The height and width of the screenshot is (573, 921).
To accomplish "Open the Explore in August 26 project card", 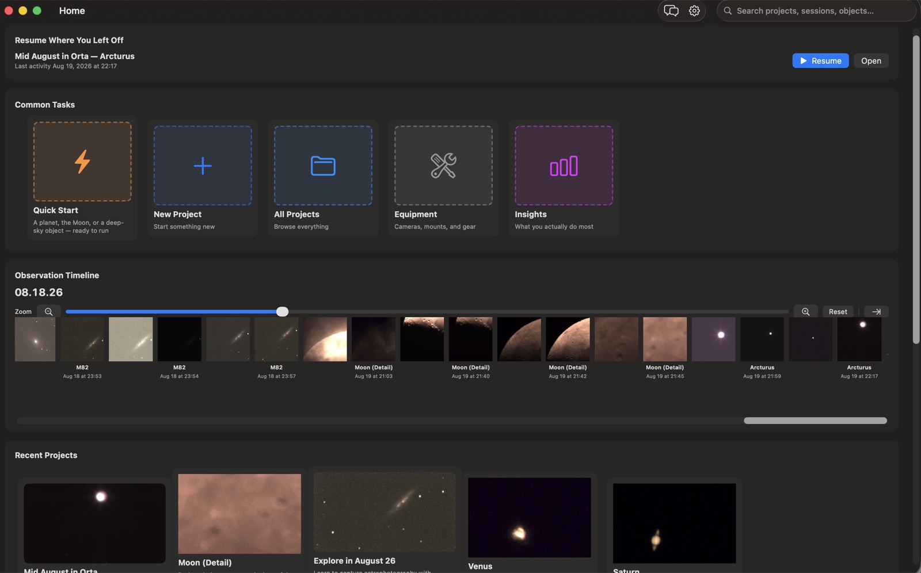I will click(385, 519).
